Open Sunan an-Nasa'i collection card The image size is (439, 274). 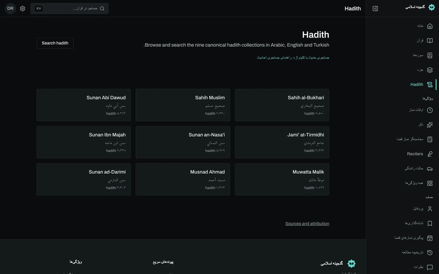[183, 142]
